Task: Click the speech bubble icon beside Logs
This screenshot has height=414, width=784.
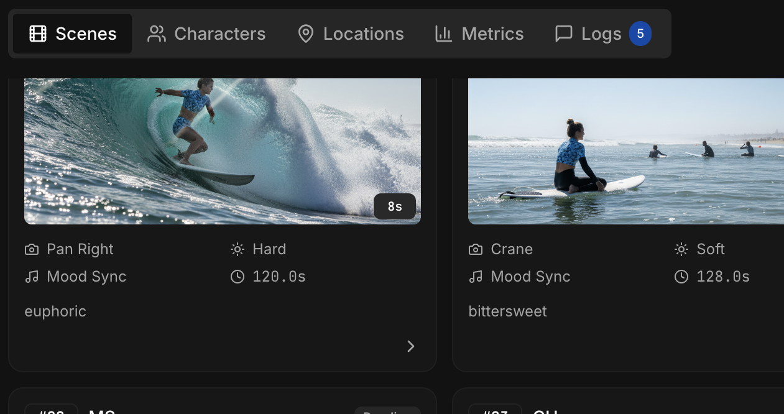Action: click(x=563, y=34)
